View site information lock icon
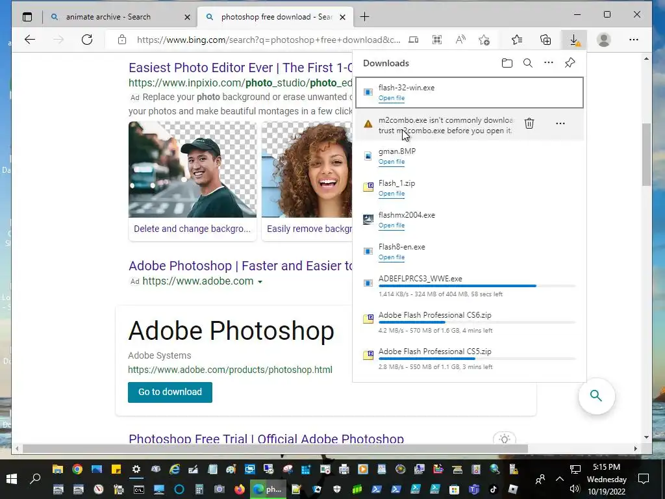665x499 pixels. 122,40
